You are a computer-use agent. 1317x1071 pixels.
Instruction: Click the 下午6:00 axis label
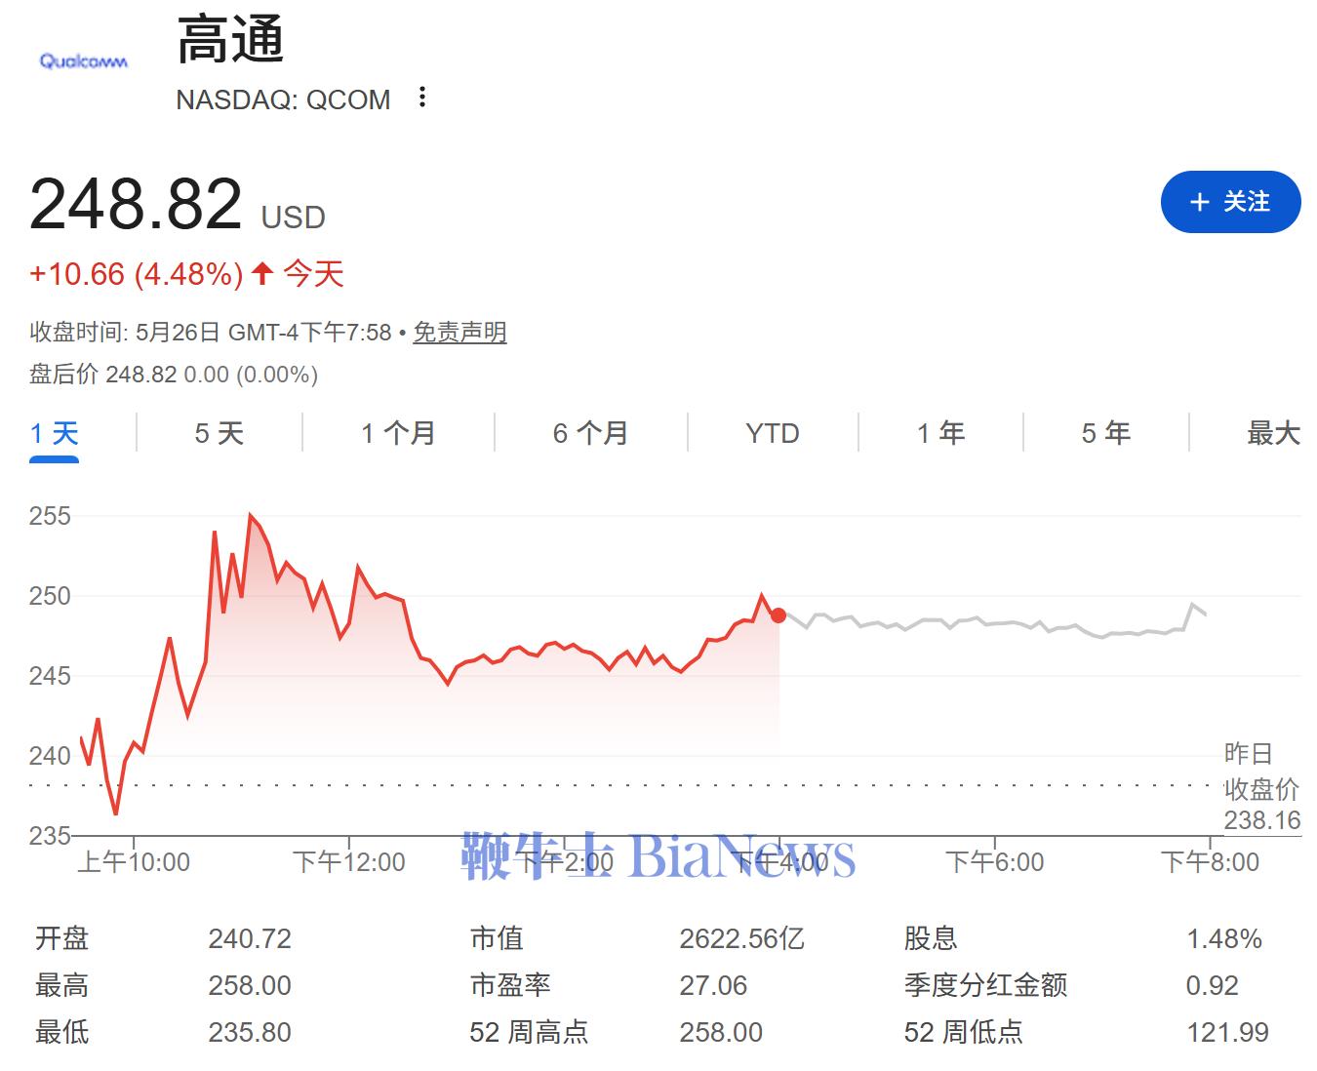point(995,862)
